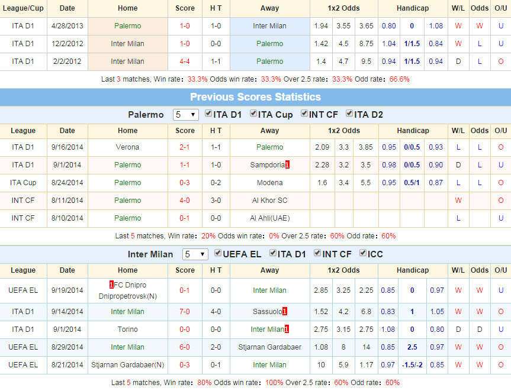Click odds 8.75 in 12/2/2012 row
The image size is (511, 391).
(x=366, y=44)
